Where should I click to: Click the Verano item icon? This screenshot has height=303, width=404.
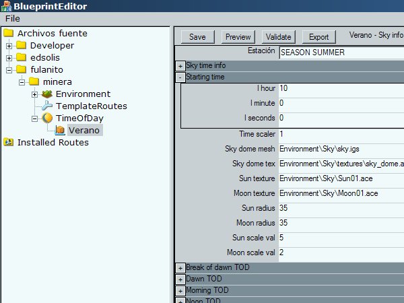tap(60, 130)
